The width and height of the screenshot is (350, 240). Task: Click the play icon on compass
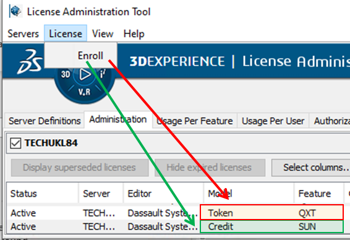[85, 74]
